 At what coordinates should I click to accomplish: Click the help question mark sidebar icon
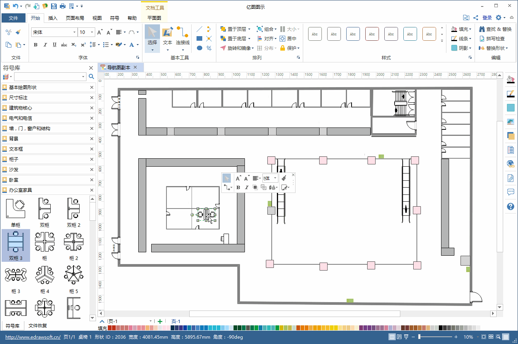point(510,207)
